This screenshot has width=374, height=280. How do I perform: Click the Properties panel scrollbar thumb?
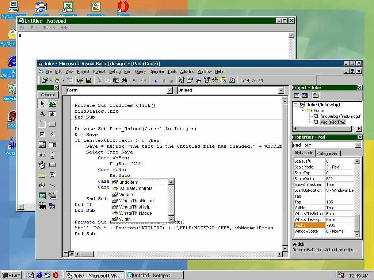(x=357, y=222)
